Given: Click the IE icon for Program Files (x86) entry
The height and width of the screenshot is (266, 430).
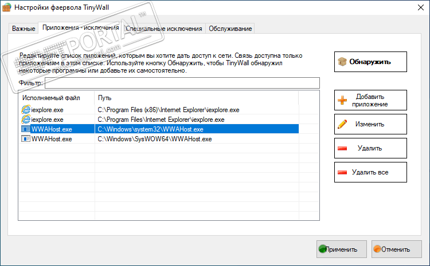Looking at the screenshot, I should (26, 110).
